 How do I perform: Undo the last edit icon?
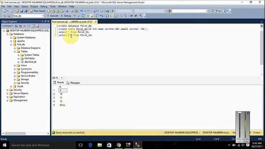coord(82,11)
